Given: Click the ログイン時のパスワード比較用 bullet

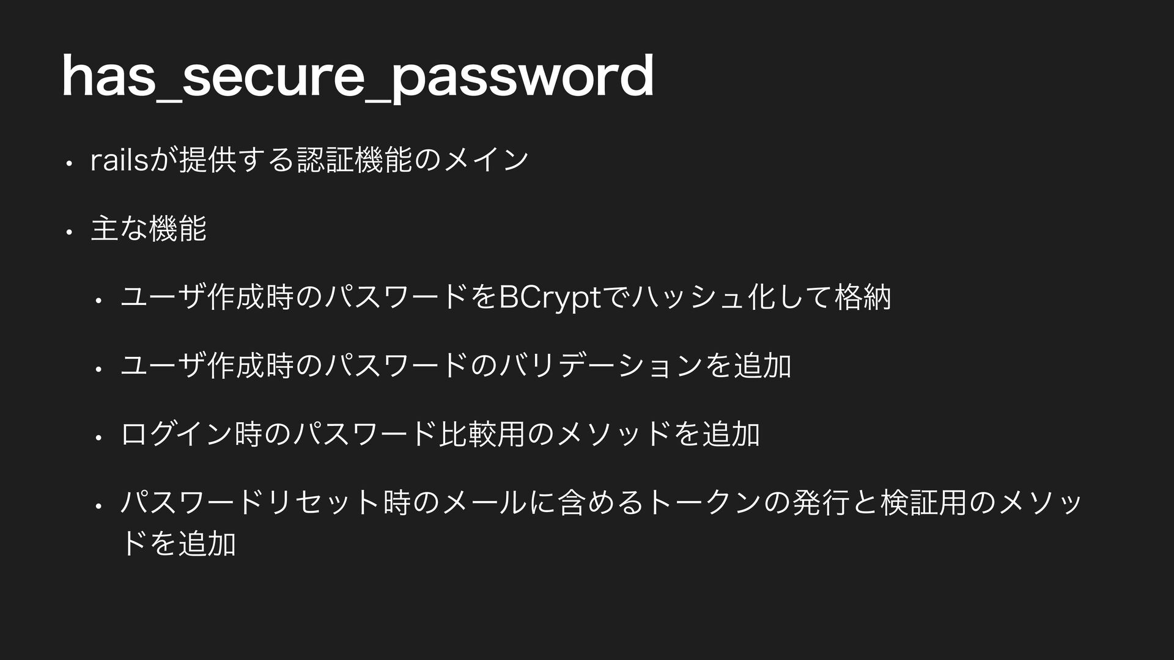Looking at the screenshot, I should 440,434.
